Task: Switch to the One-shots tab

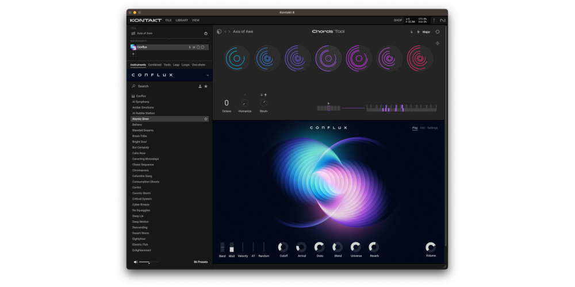Action: click(x=198, y=65)
